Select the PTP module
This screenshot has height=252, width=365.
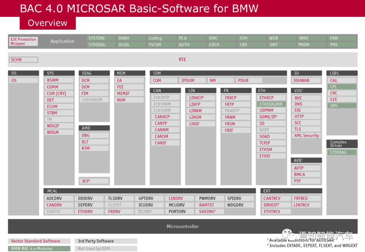(306, 181)
